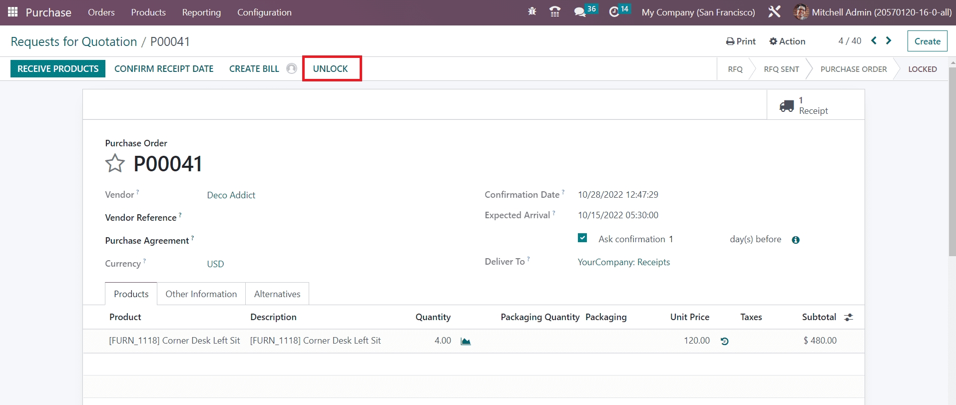
Task: Click the UNLOCK button
Action: [331, 69]
